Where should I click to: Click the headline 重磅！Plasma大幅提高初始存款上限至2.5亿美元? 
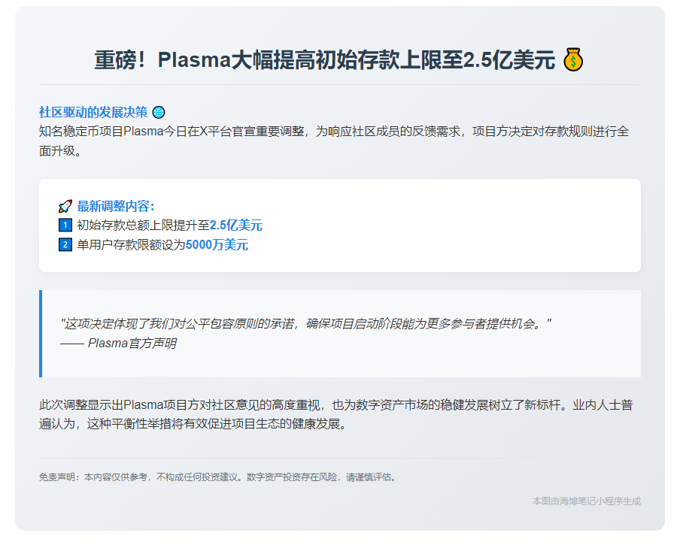324,60
